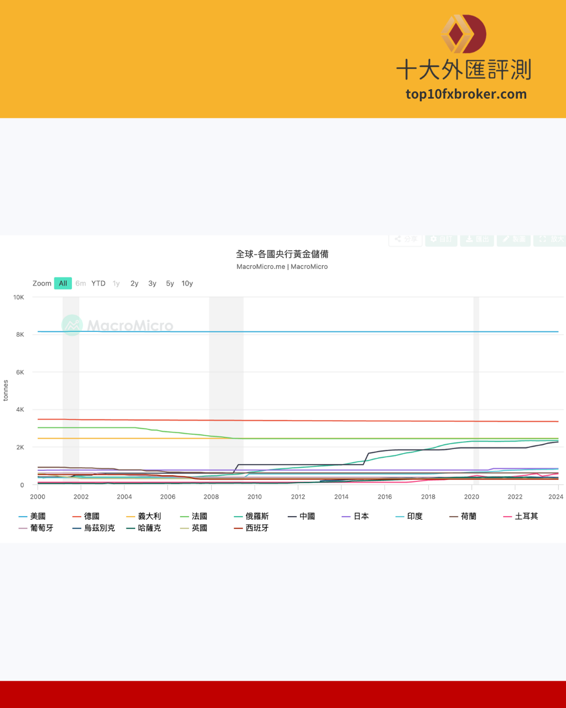Choose the 5y zoom option

(x=170, y=283)
